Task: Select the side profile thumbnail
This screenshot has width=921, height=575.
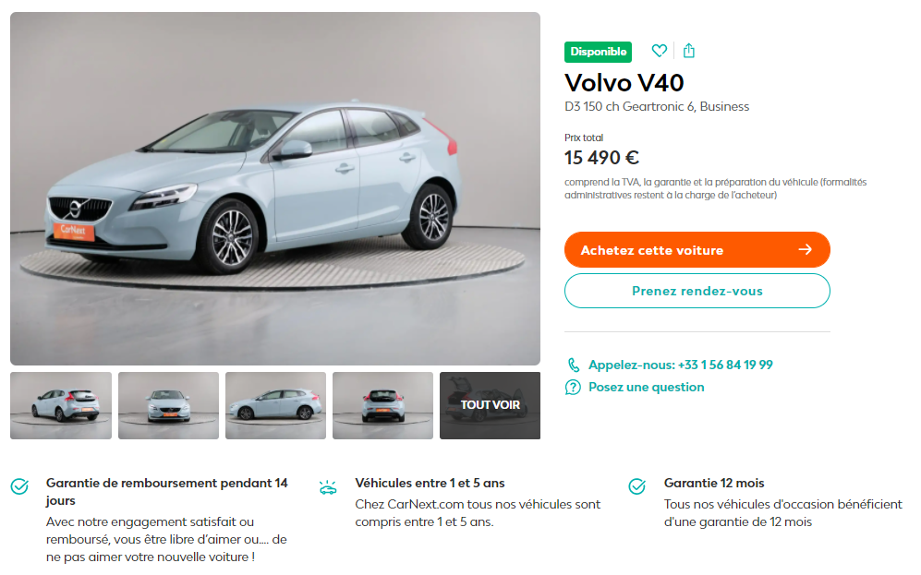Action: click(x=275, y=405)
